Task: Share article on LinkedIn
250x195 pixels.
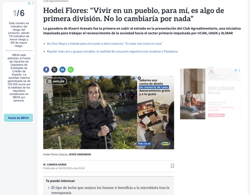Action: click(x=63, y=70)
